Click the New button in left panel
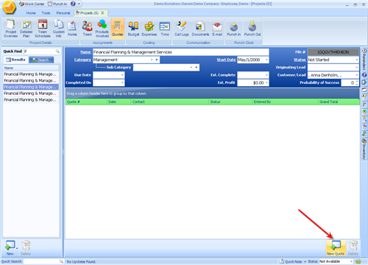This screenshot has height=265, width=368. 10,248
